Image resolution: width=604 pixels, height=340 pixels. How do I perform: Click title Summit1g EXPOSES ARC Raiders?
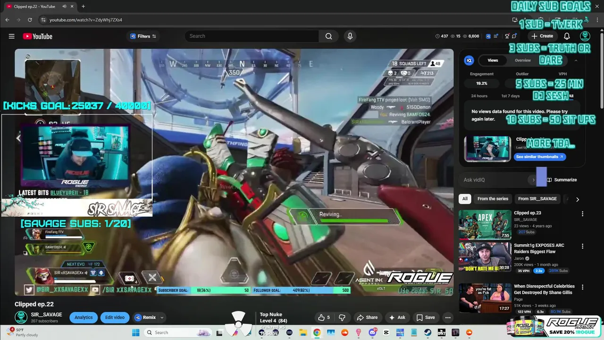pyautogui.click(x=539, y=248)
